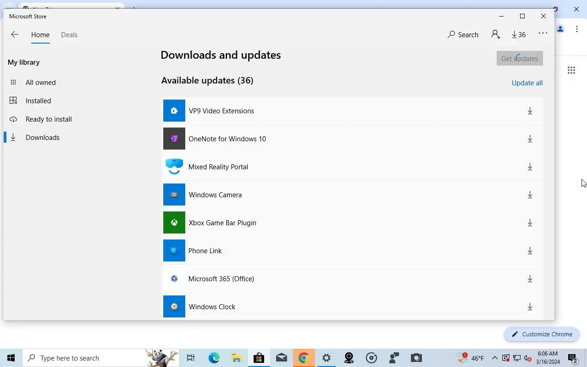Download the Windows Clock update
This screenshot has height=367, width=587.
click(530, 306)
